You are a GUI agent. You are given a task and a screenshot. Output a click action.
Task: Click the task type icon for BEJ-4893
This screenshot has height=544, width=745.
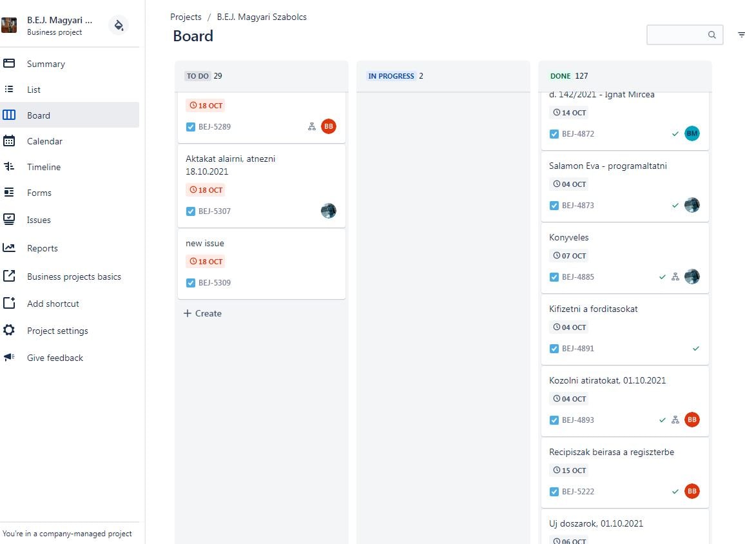(554, 420)
